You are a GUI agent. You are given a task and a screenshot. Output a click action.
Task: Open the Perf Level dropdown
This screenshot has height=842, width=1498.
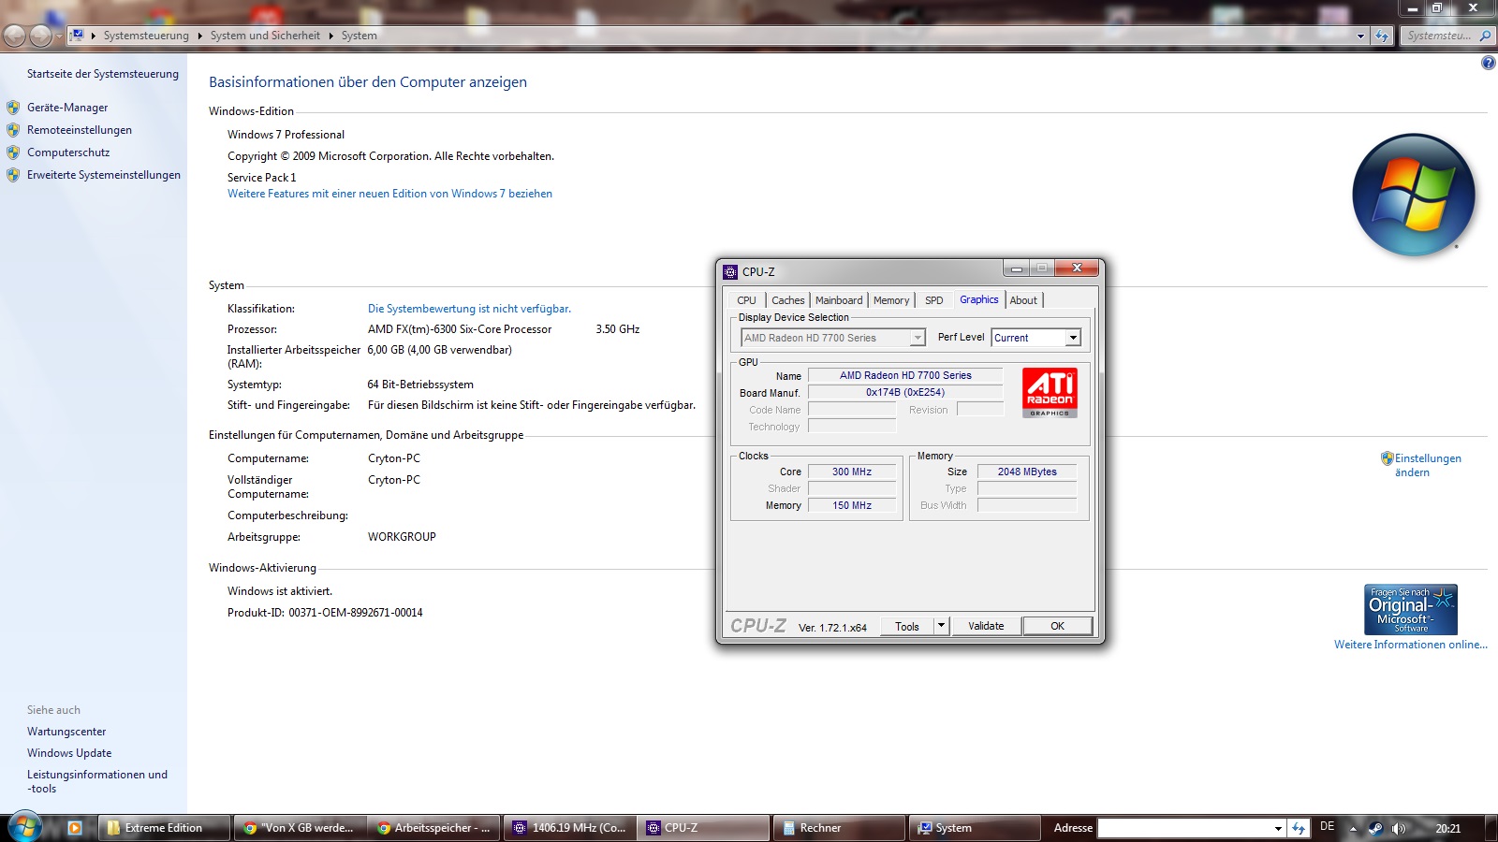point(1036,338)
